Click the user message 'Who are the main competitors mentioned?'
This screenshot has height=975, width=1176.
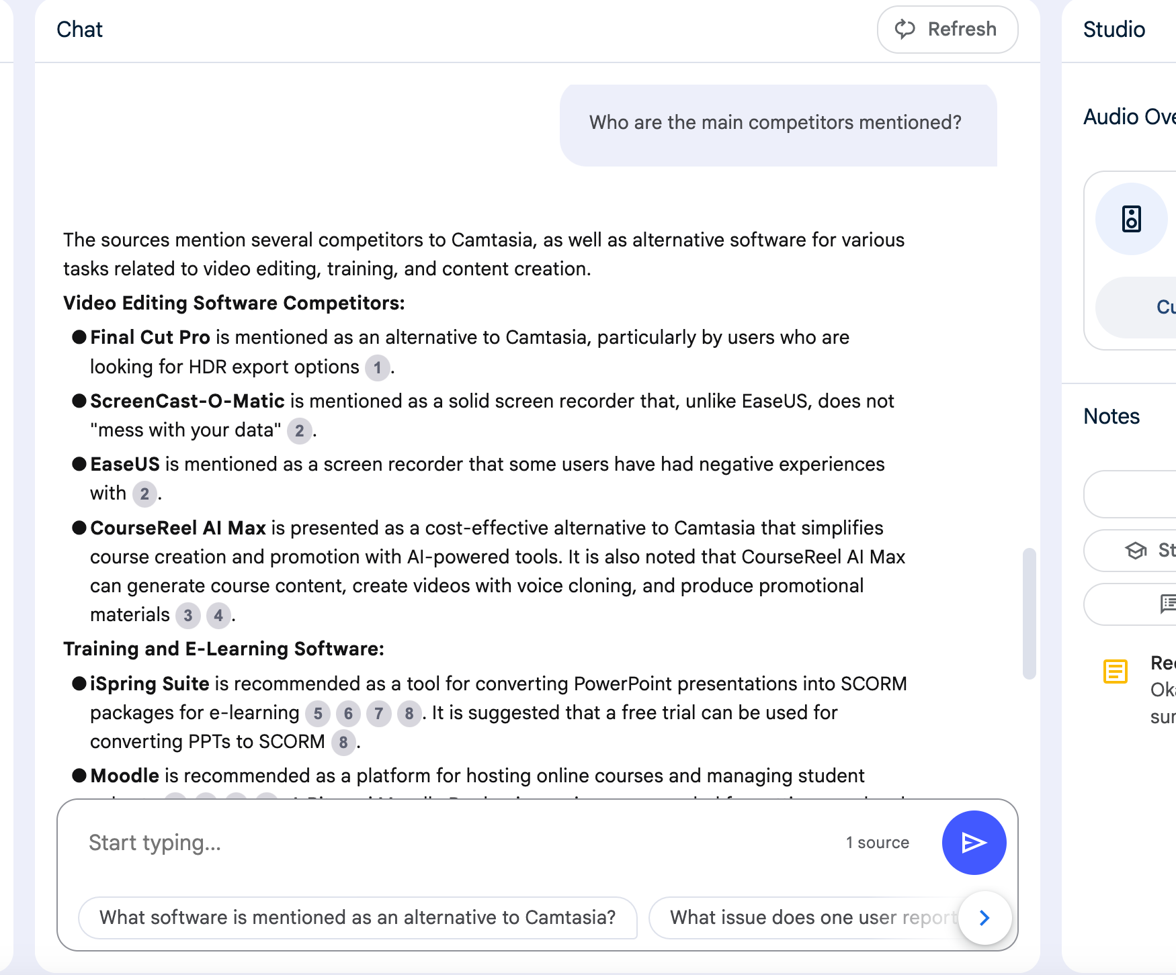778,125
